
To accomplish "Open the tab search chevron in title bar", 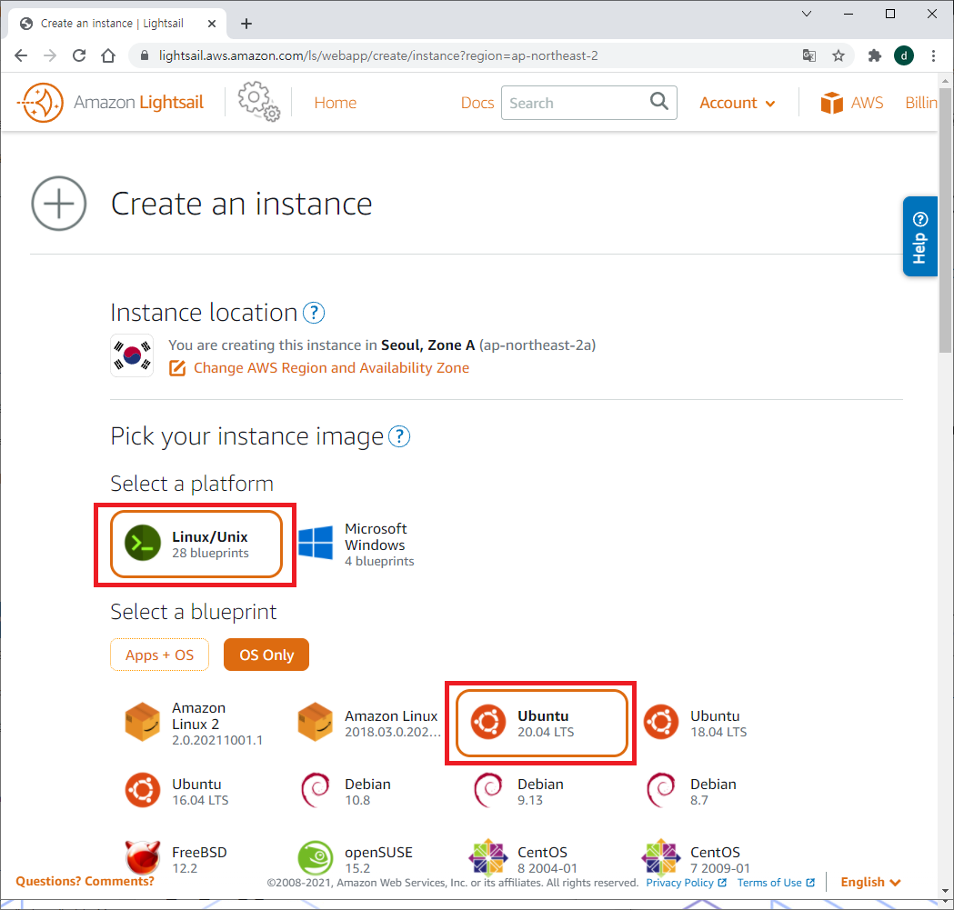I will point(807,14).
